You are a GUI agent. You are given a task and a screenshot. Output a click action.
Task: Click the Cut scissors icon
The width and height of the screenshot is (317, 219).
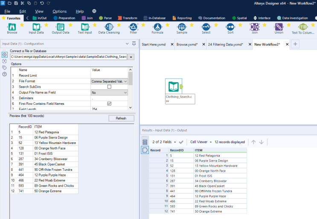pos(23,3)
